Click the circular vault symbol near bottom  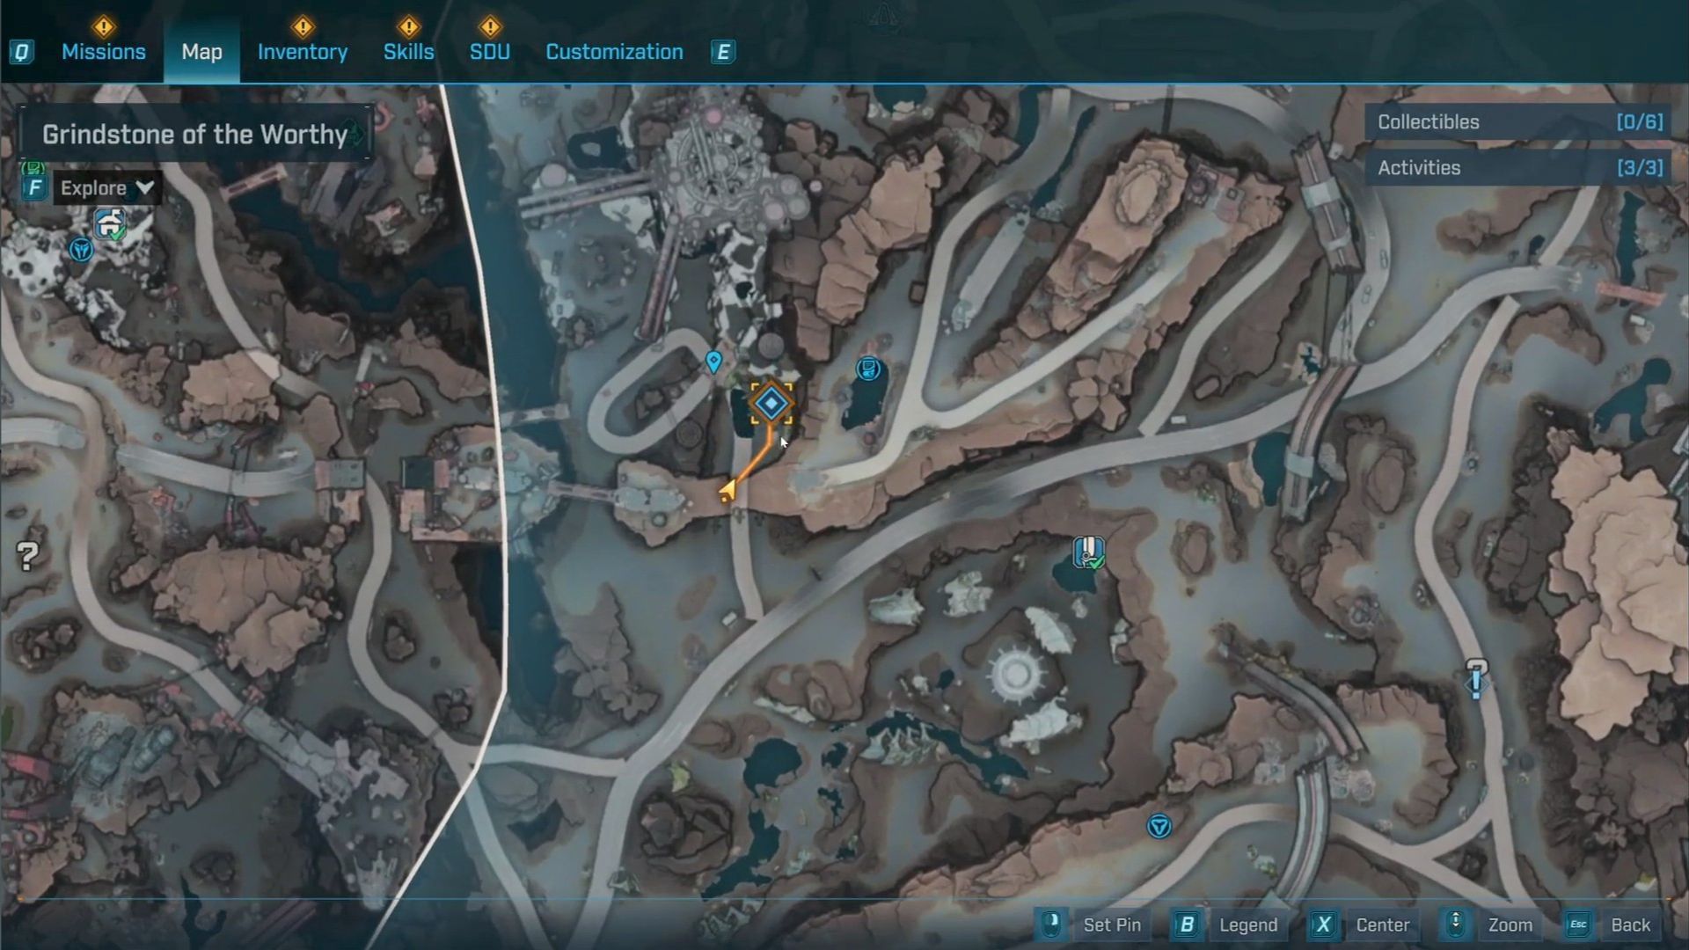pyautogui.click(x=1159, y=827)
